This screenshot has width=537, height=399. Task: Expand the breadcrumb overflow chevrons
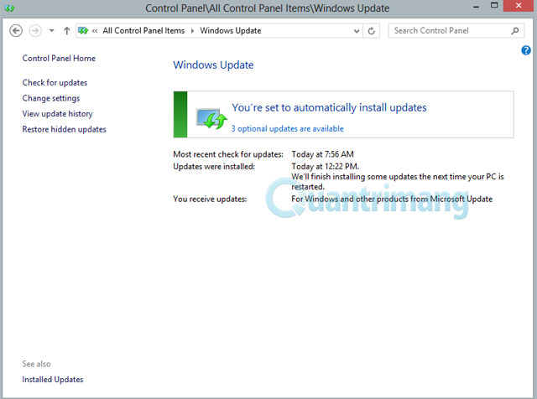[95, 31]
